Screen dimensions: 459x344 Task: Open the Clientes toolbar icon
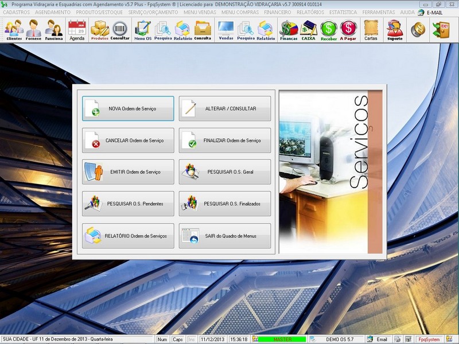coord(14,30)
